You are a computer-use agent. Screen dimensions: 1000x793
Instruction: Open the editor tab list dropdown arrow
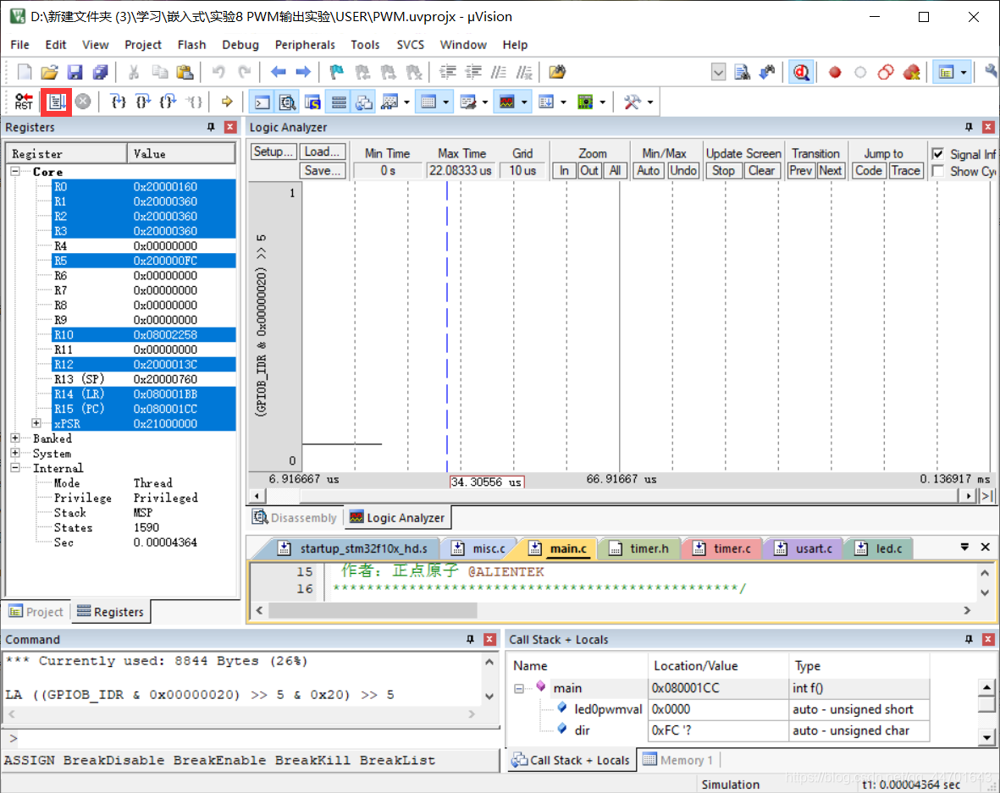964,547
